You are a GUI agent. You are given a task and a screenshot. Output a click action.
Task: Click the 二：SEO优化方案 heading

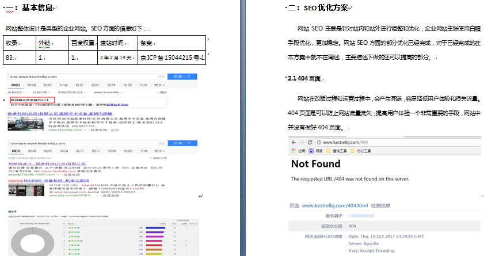(x=319, y=7)
